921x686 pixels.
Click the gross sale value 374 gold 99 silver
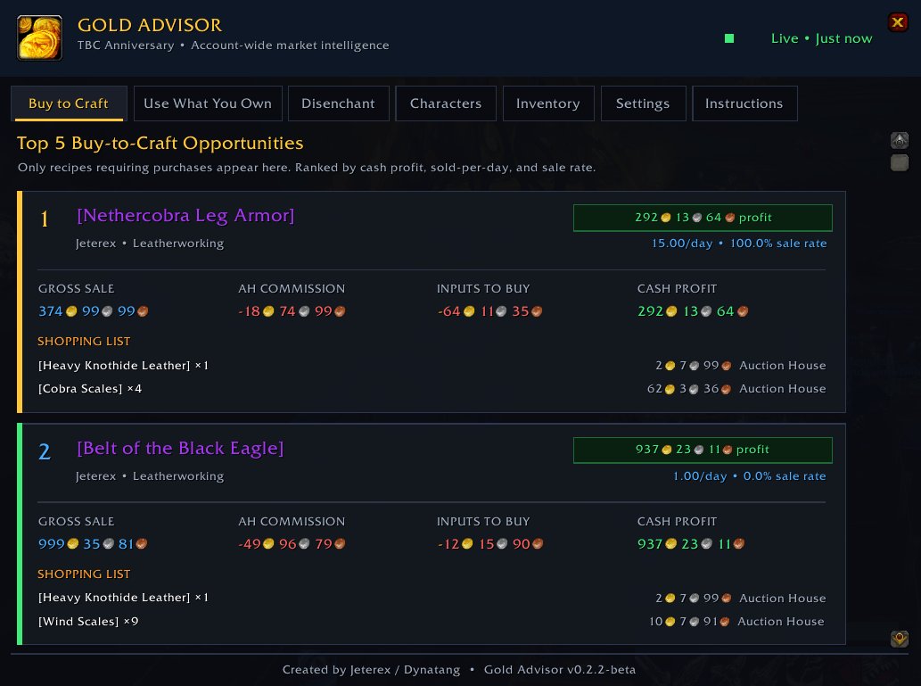pos(94,311)
